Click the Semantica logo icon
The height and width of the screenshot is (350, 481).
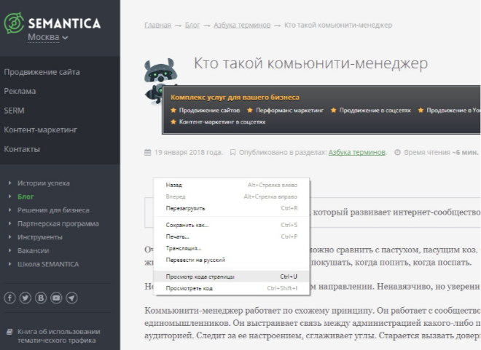15,25
